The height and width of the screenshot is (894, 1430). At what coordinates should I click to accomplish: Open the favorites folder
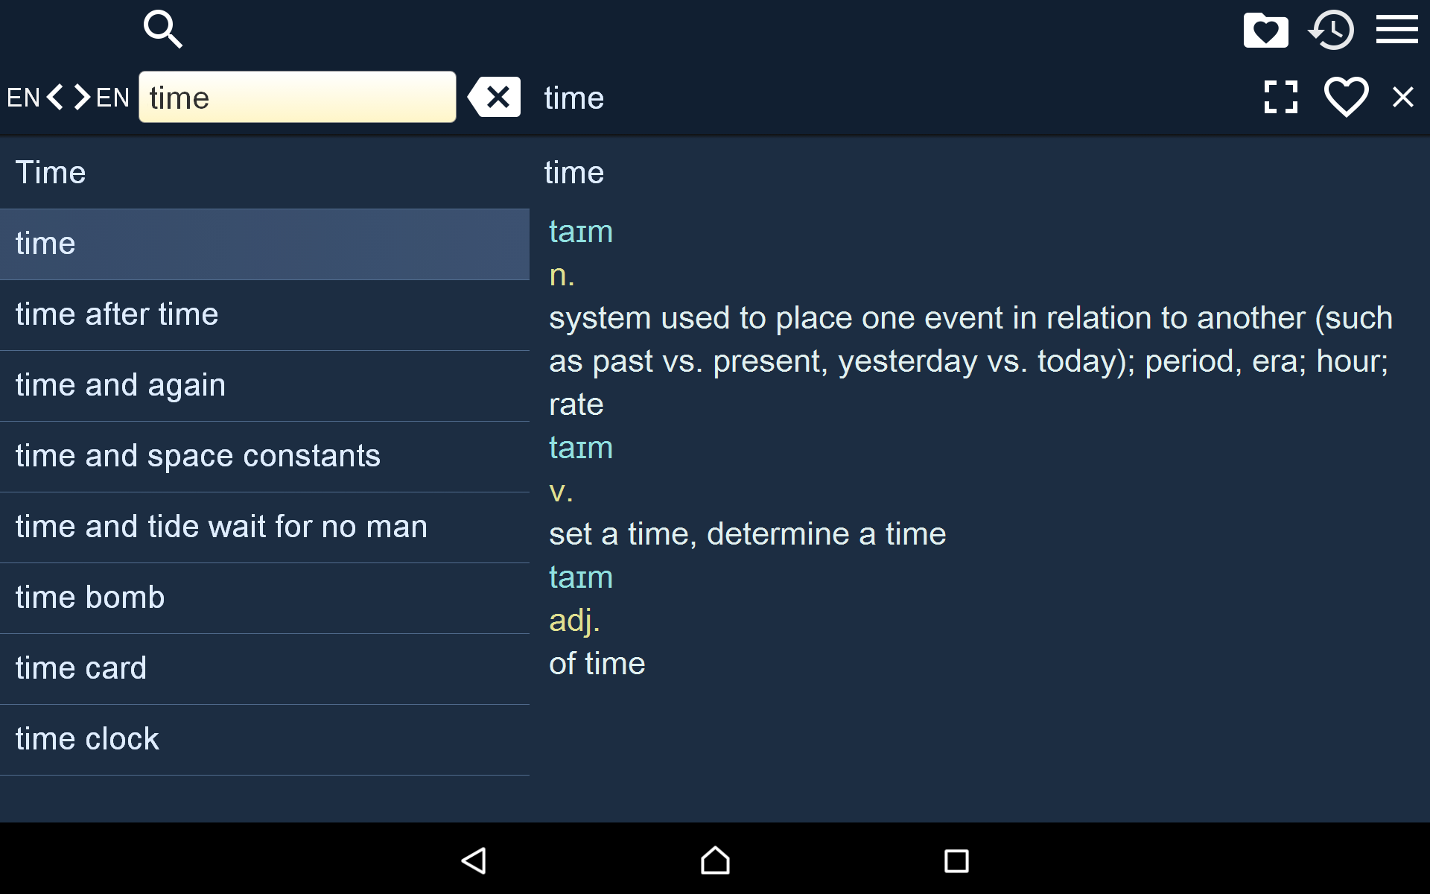pos(1266,30)
